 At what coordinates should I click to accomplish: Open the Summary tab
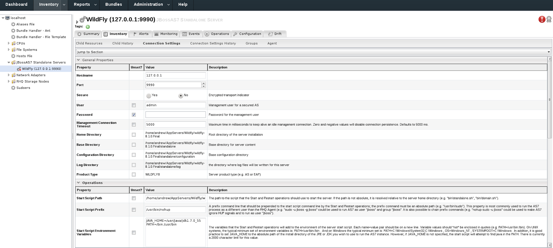tap(88, 34)
